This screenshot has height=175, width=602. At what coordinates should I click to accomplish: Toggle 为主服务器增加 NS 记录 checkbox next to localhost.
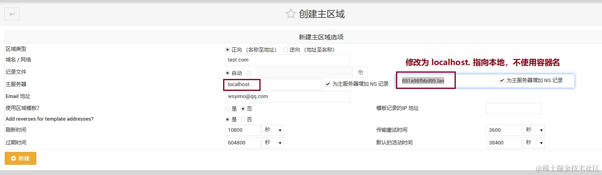pos(328,84)
